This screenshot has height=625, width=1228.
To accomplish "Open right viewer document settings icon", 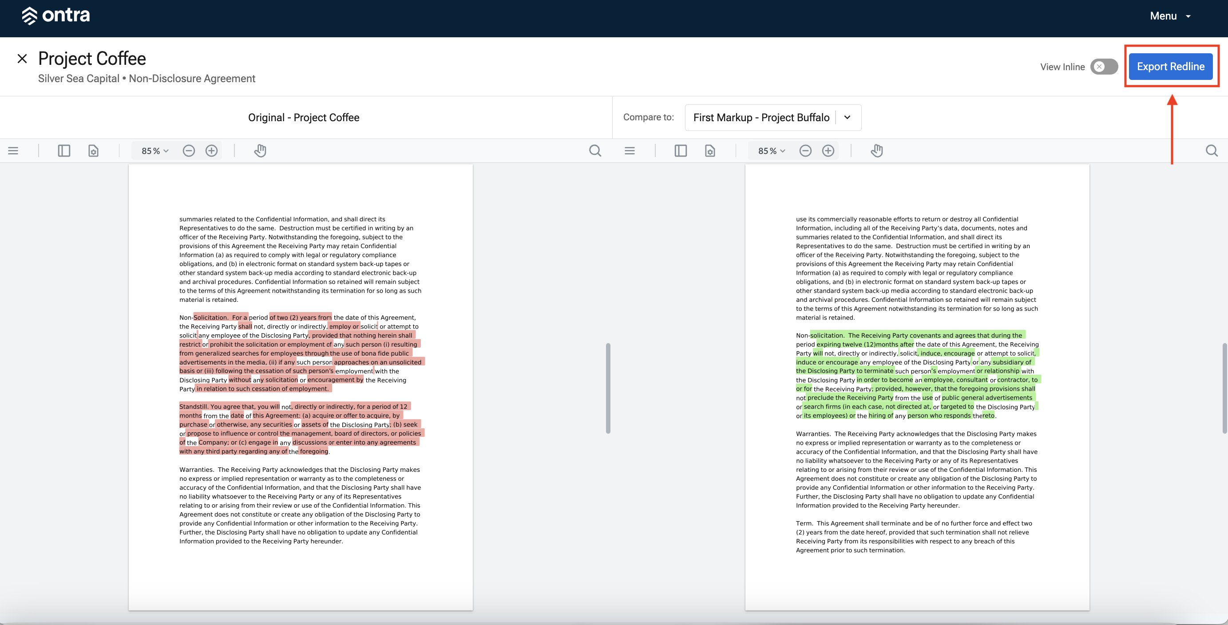I will coord(710,150).
